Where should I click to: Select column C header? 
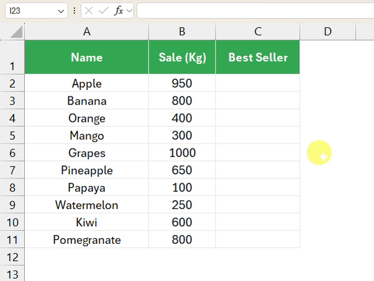[x=258, y=32]
